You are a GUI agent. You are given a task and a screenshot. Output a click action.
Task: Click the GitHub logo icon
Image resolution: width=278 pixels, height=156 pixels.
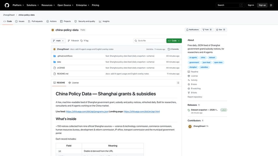(x=7, y=5)
